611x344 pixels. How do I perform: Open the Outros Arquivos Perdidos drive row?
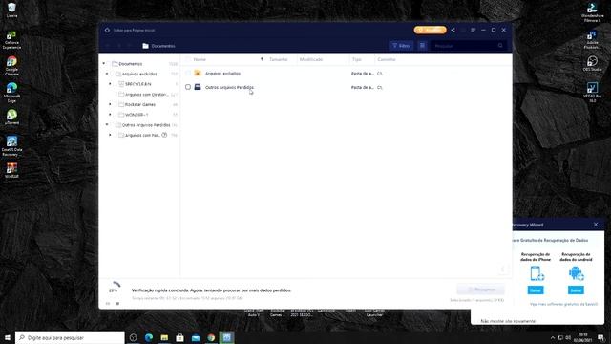[347, 87]
